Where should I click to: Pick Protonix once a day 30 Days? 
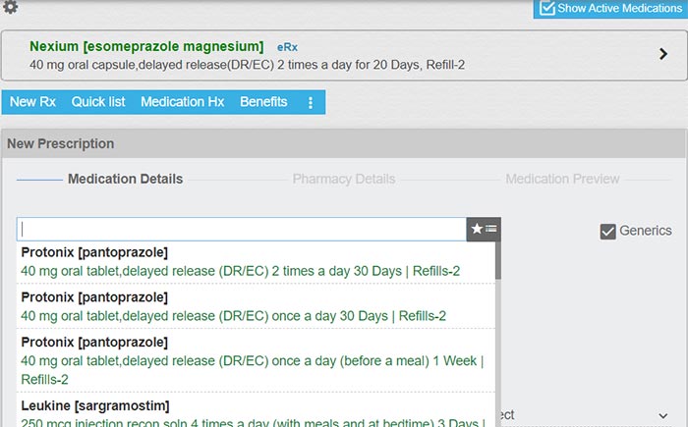(233, 306)
